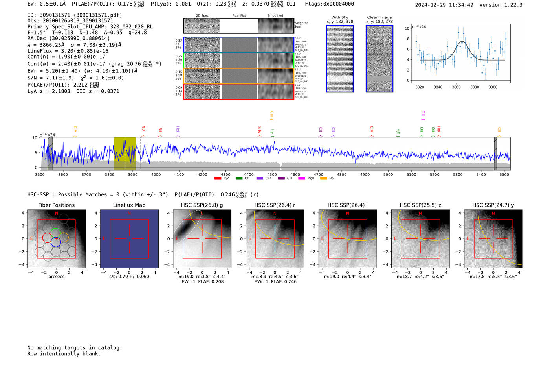The image size is (550, 375).
Task: Open the HSC SSP(24.7) y image
Action: pos(493,239)
